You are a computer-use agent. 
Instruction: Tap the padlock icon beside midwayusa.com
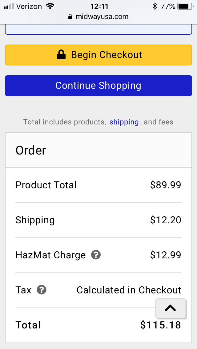[x=70, y=17]
